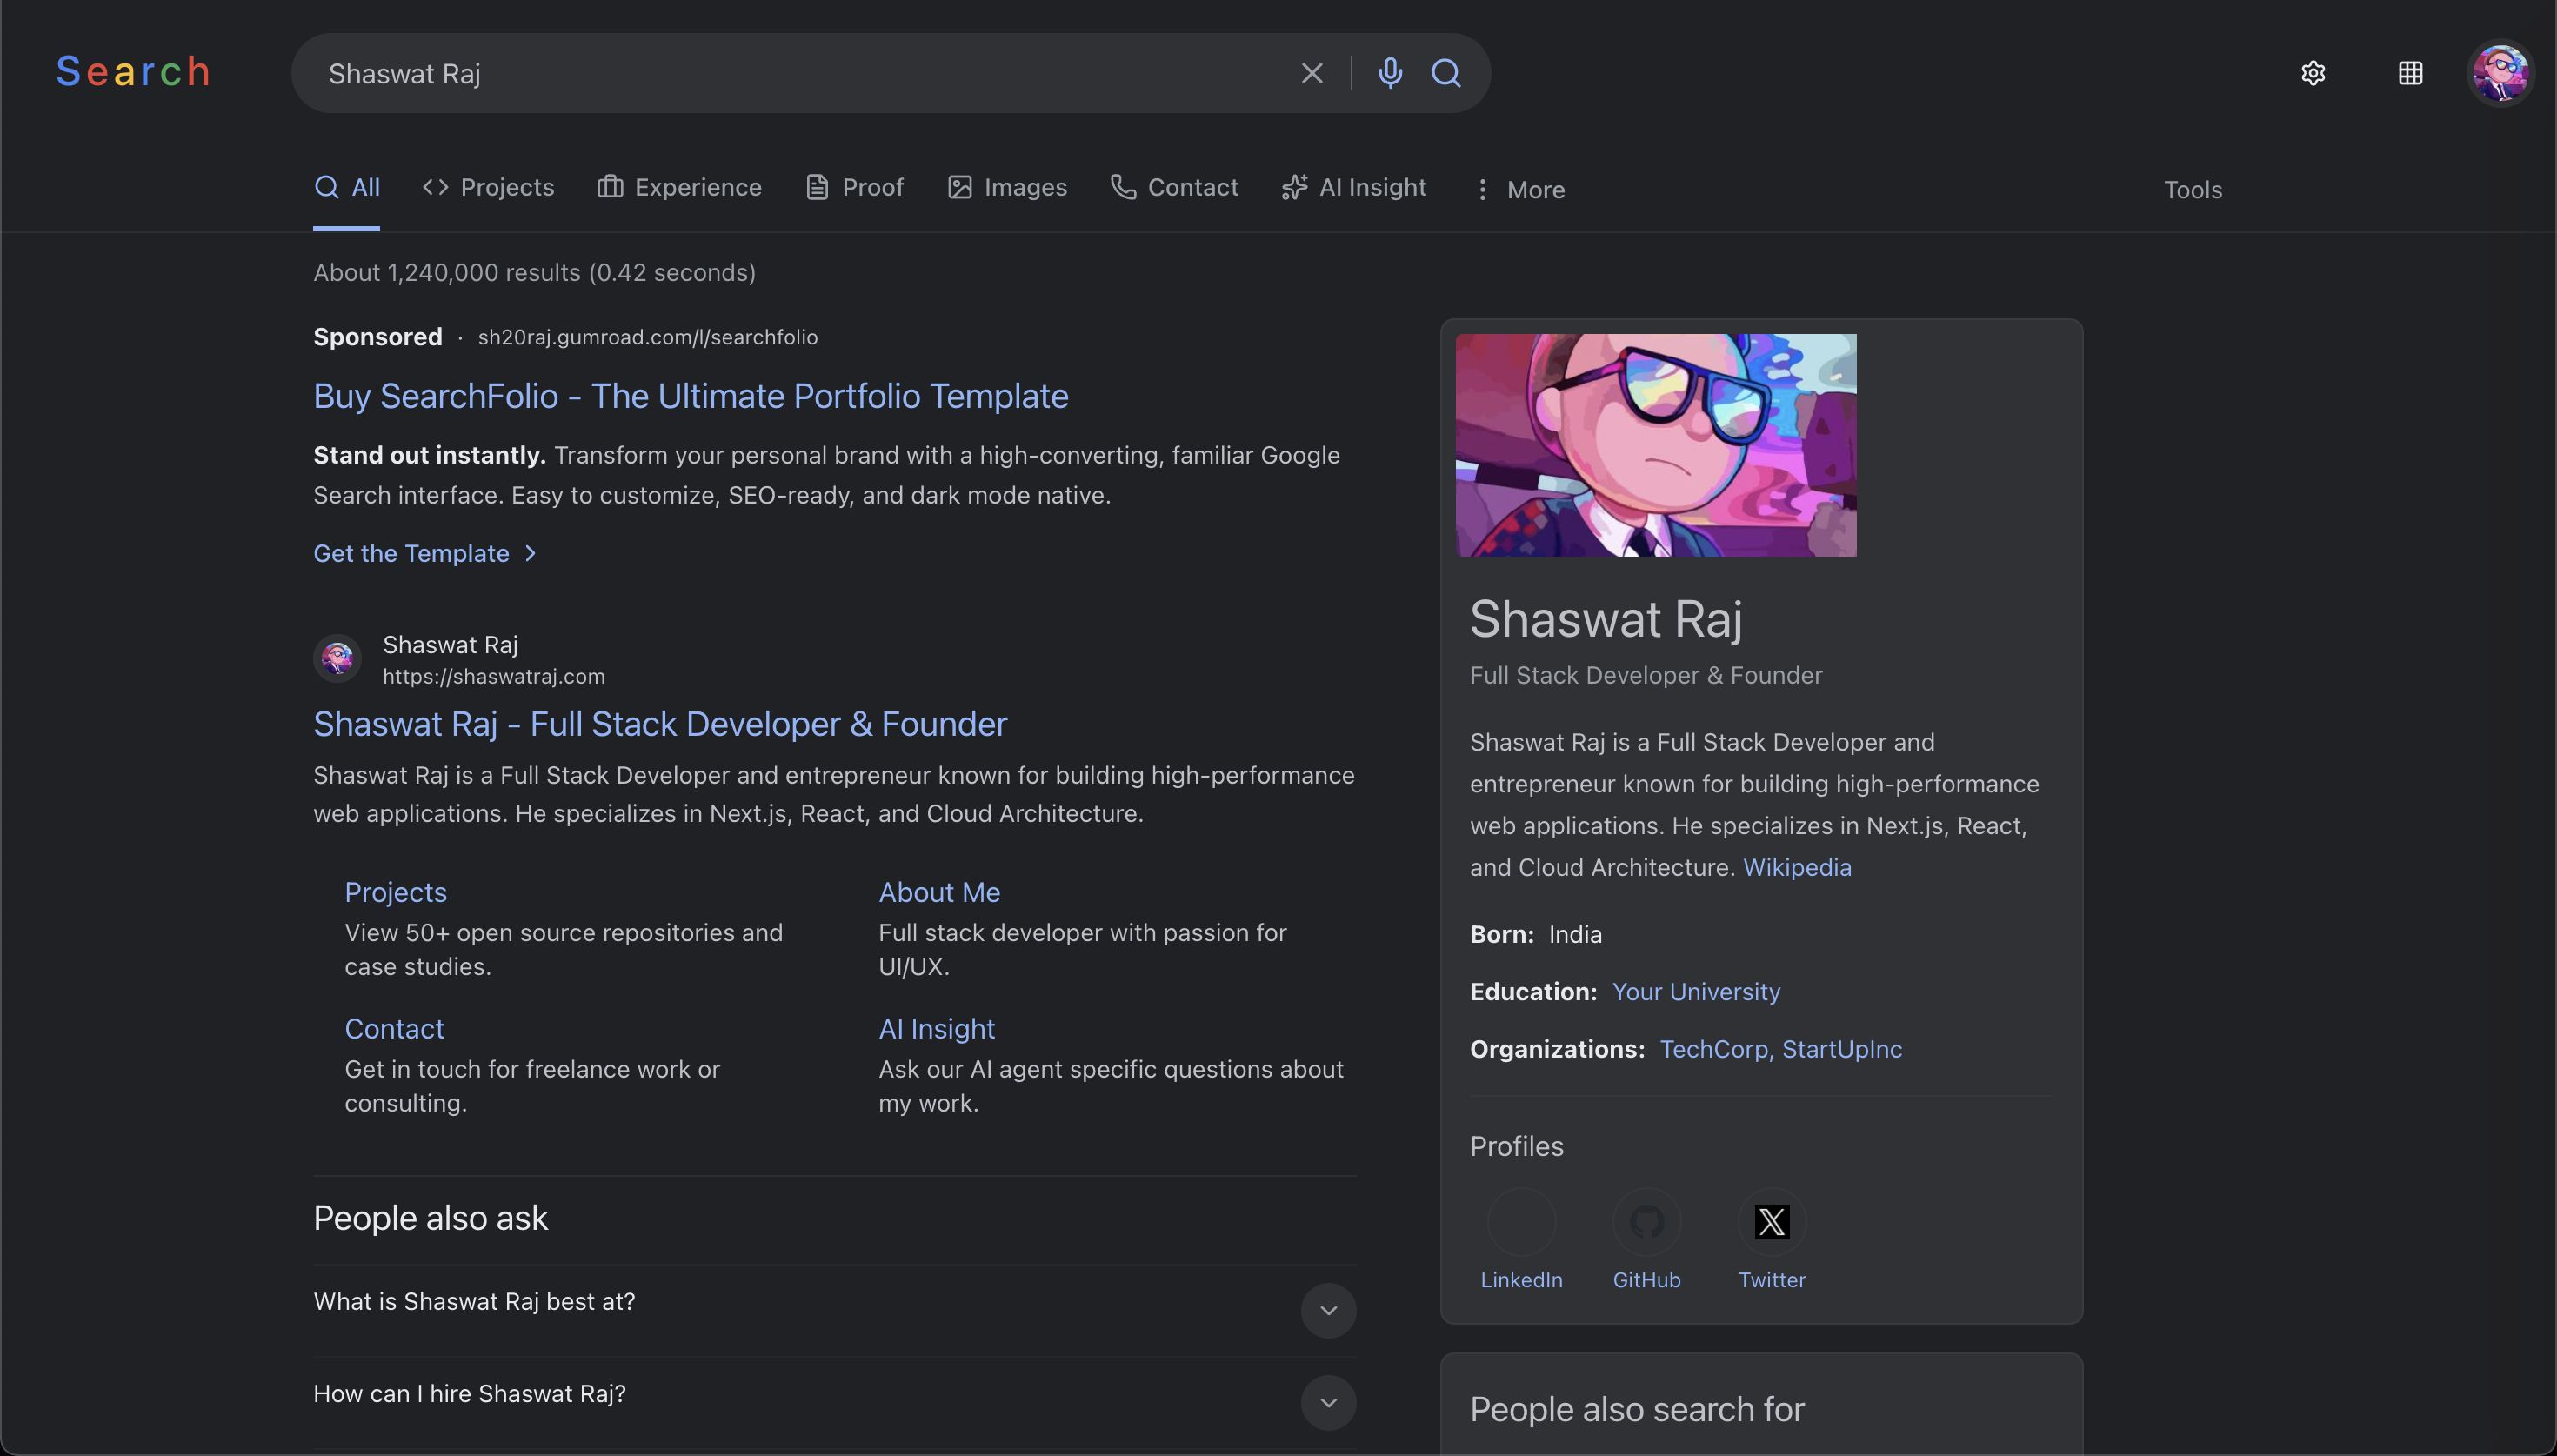Open the apps grid icon

coord(2410,73)
